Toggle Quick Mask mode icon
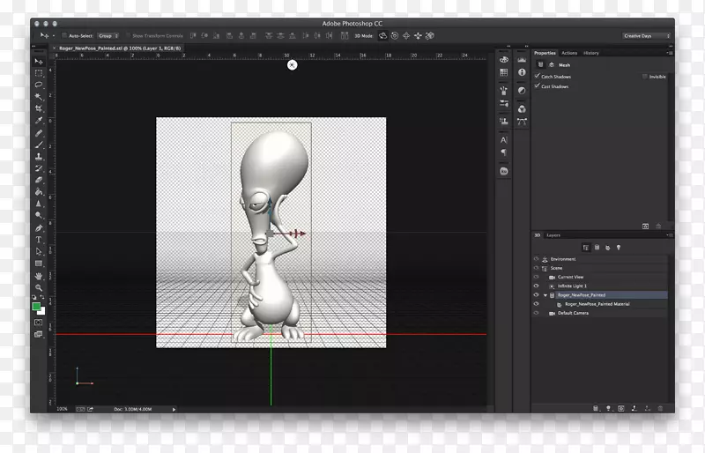Screen dimensions: 705x453 pyautogui.click(x=39, y=322)
